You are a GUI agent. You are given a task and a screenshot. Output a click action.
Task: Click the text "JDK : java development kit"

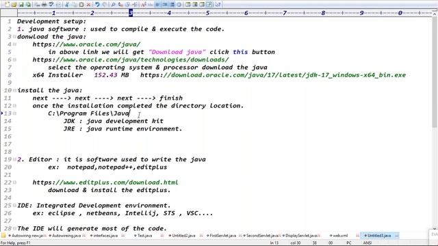[x=114, y=121]
